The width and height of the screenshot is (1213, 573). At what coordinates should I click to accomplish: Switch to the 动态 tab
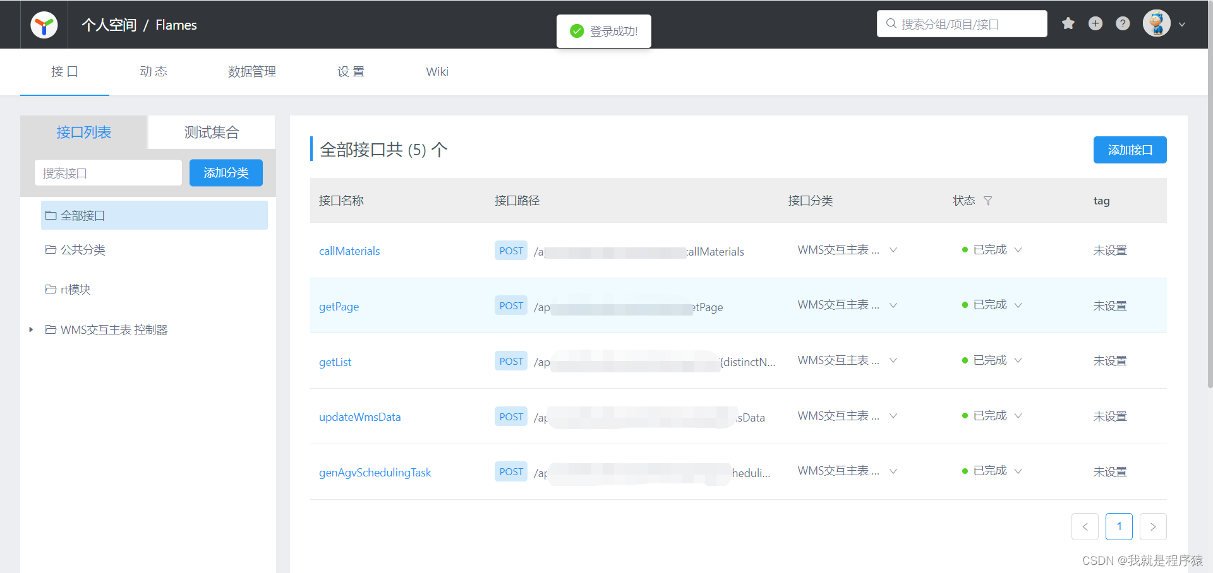[154, 71]
